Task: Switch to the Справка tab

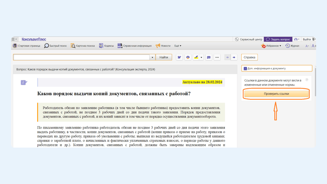Action: 249,57
